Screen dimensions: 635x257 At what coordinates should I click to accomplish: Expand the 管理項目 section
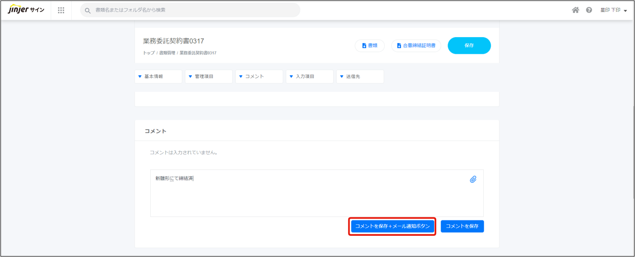(x=209, y=77)
